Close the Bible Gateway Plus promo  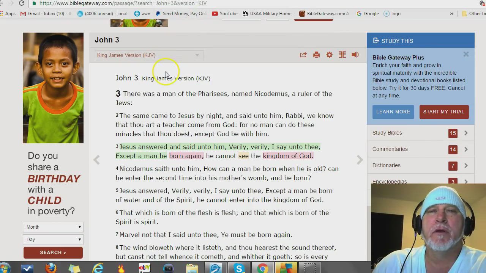point(466,54)
